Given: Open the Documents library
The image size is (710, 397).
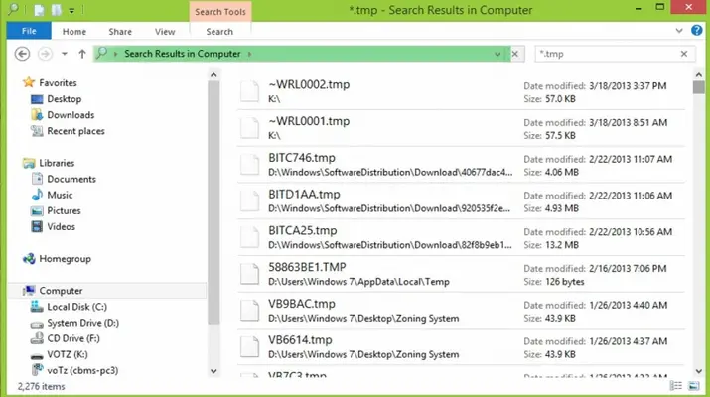Looking at the screenshot, I should point(71,179).
